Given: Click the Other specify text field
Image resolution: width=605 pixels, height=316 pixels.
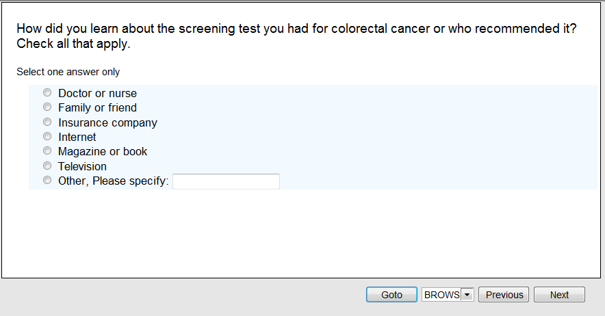Looking at the screenshot, I should pyautogui.click(x=226, y=181).
